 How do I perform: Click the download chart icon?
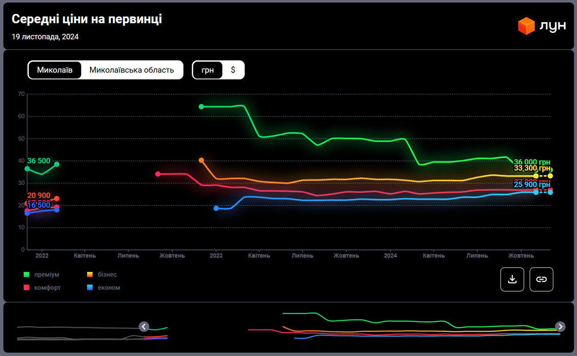512,279
